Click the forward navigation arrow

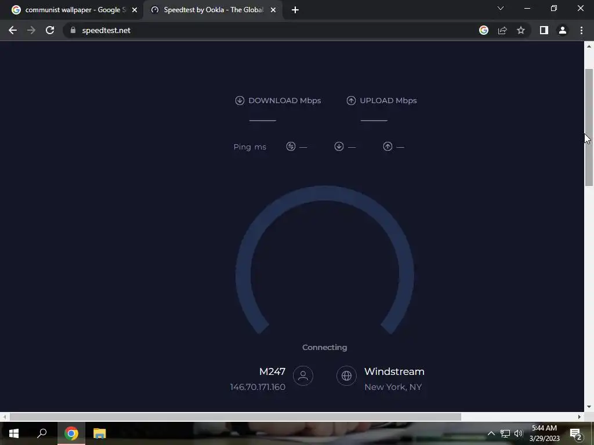pyautogui.click(x=31, y=30)
